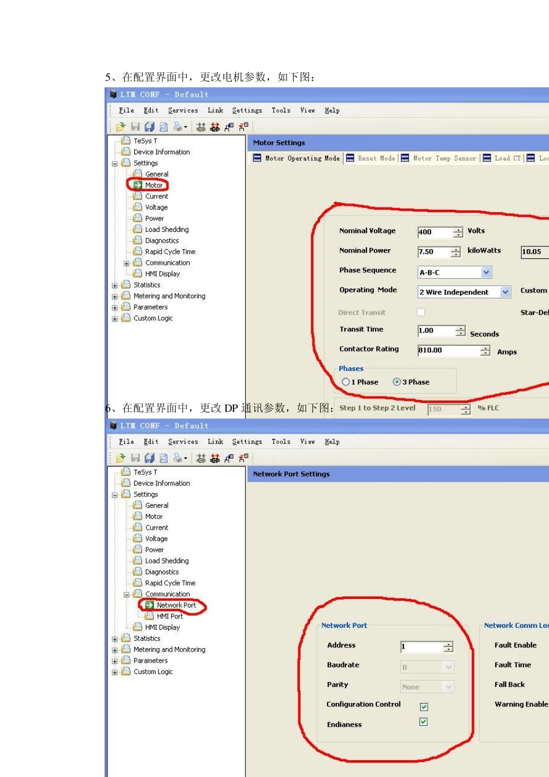Toggle the Endianess checkbox
The image size is (549, 777).
coord(423,721)
